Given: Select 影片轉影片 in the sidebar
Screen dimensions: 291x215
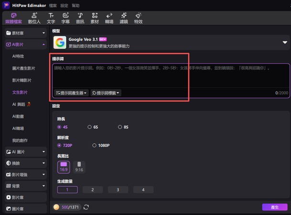Looking at the screenshot, I should [x=22, y=80].
